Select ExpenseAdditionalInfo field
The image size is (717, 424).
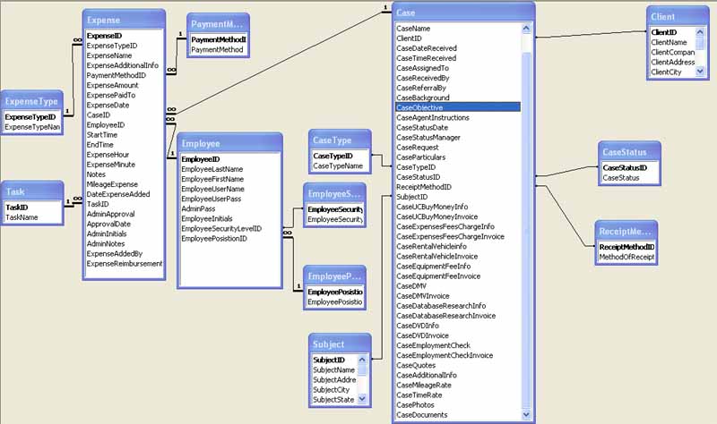[123, 65]
